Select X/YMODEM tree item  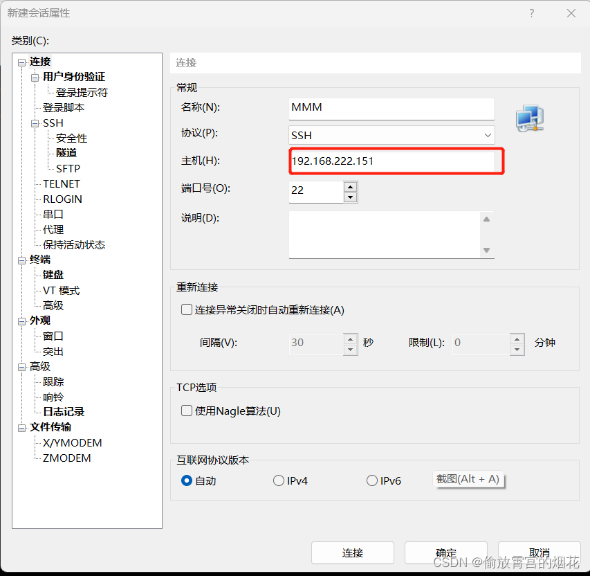[72, 442]
